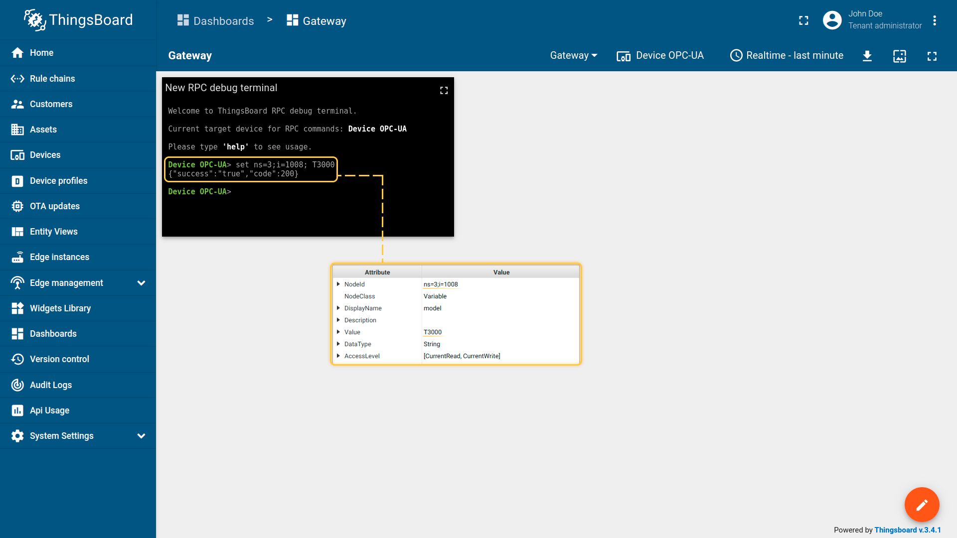The width and height of the screenshot is (957, 538).
Task: Maximize the RPC debug terminal widget
Action: click(x=444, y=90)
